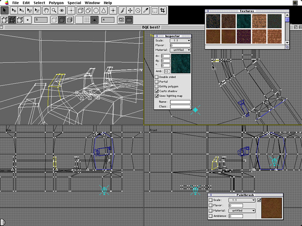Pick the eyedropper tool
Viewport: 302px width, 226px height.
[146, 10]
